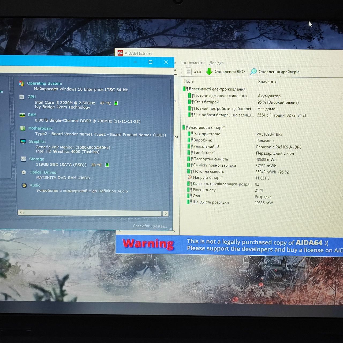
Task: Click the value Panasonic PA5109U-1BRS
Action: [x=279, y=147]
